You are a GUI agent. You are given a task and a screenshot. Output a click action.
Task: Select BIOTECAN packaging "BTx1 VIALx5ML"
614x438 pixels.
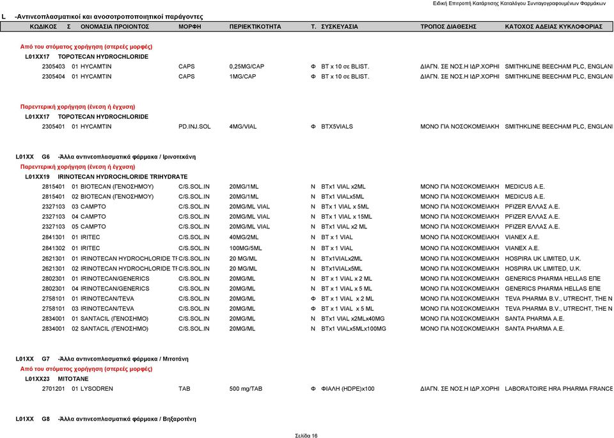(x=343, y=197)
